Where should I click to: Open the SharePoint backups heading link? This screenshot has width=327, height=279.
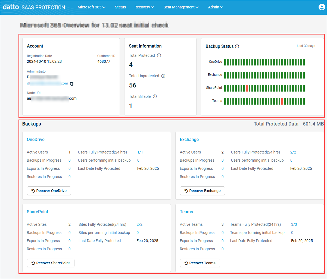tap(38, 212)
